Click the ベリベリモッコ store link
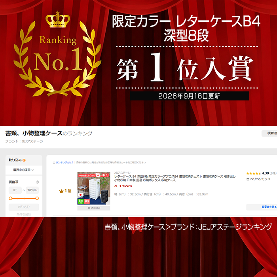The width and height of the screenshot is (277, 277). [260, 179]
